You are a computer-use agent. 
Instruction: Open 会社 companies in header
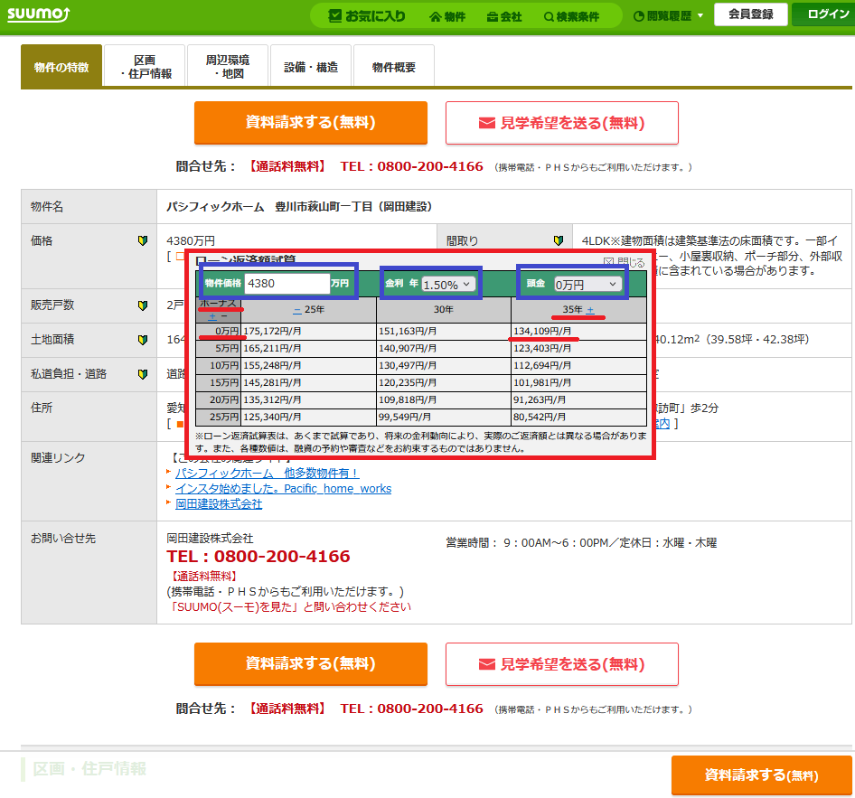pyautogui.click(x=504, y=17)
